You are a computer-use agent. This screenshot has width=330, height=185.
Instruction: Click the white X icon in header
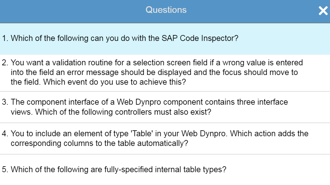[x=323, y=11]
